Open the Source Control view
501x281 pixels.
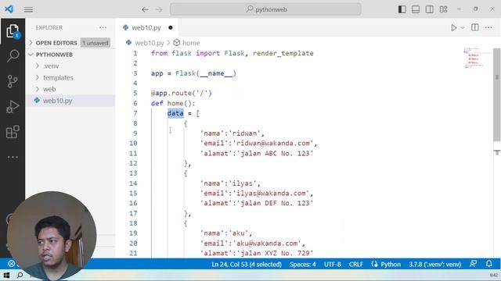pyautogui.click(x=13, y=81)
